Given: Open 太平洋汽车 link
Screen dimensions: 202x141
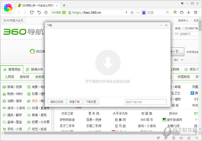Looking at the screenshot, I should click(x=120, y=113).
